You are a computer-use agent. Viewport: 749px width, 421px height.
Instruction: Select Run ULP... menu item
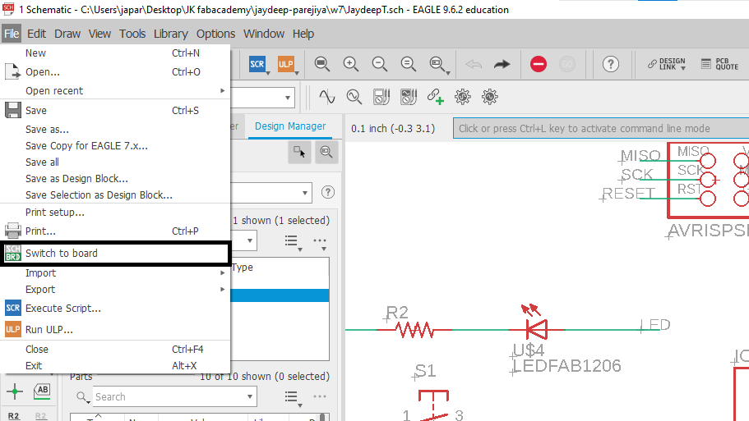pos(115,329)
